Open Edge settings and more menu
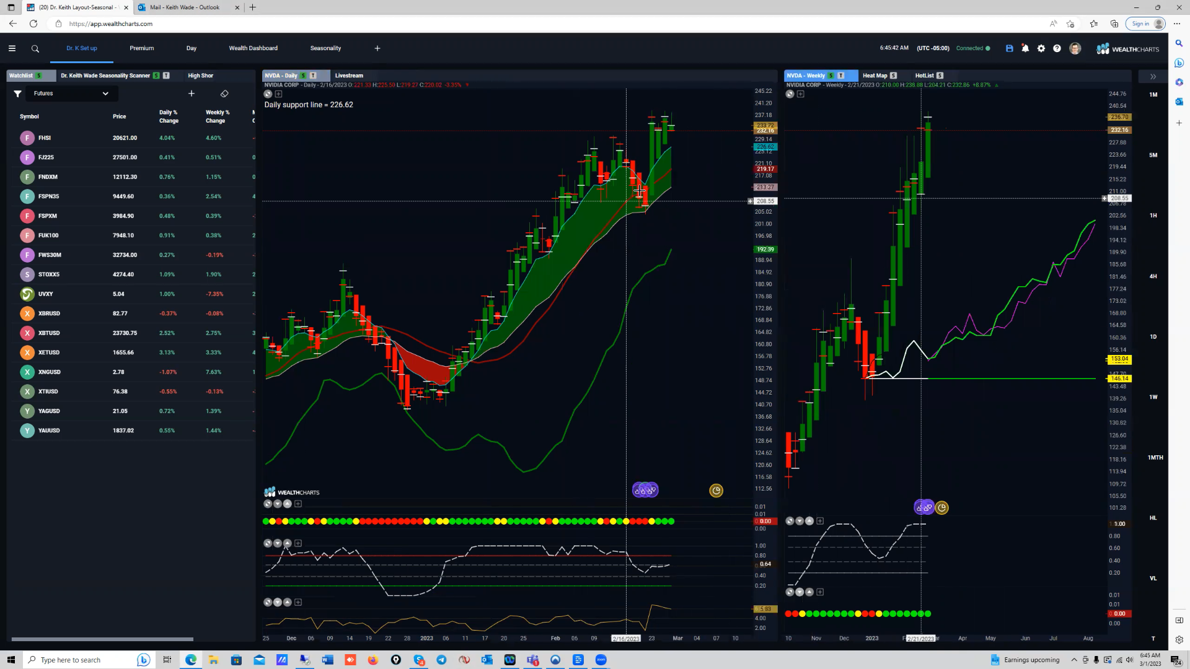1190x669 pixels. click(x=1176, y=24)
